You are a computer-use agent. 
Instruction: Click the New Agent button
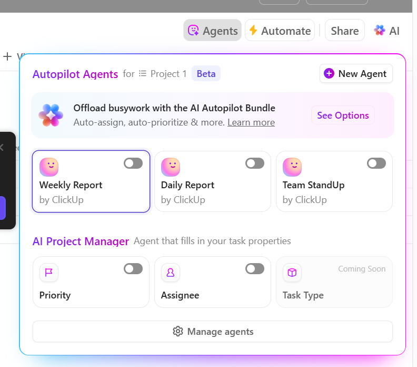(356, 73)
